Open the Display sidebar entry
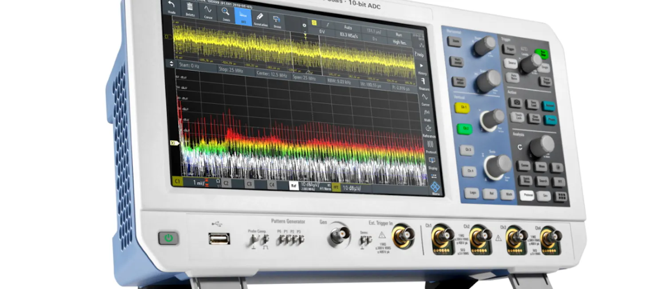 click(x=432, y=163)
